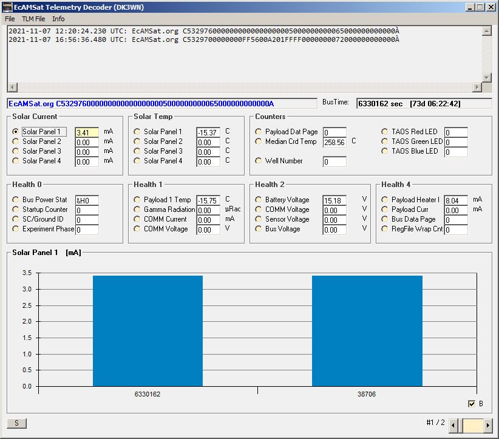The image size is (499, 439).
Task: Go to next frame with right arrow
Action: [x=488, y=426]
